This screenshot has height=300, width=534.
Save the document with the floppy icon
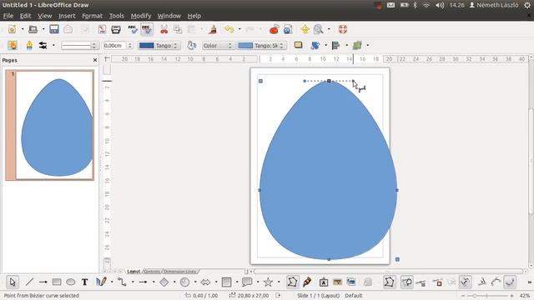[54, 29]
